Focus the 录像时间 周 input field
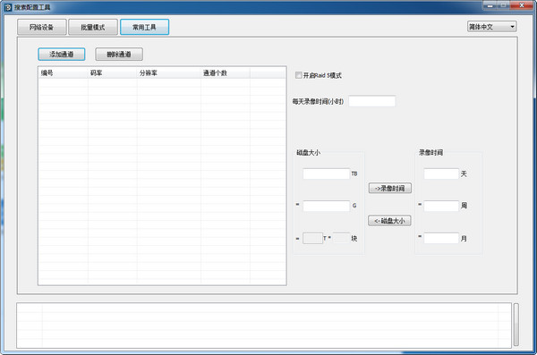The image size is (537, 355). click(x=441, y=206)
